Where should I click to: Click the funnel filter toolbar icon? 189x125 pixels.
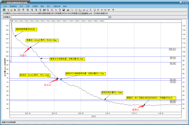(x=23, y=10)
